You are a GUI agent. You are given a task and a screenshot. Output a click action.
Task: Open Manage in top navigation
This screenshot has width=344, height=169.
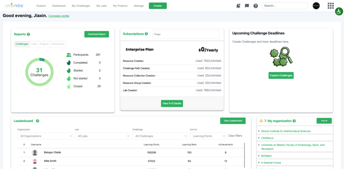coord(139,6)
